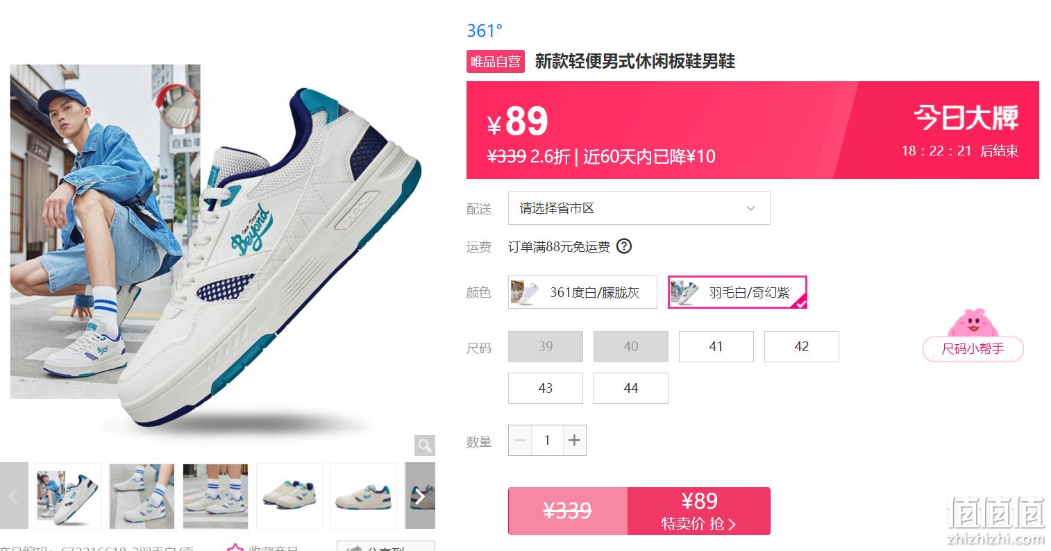Open the shipping fee help question mark
Viewport: 1051px width, 551px height.
click(624, 246)
